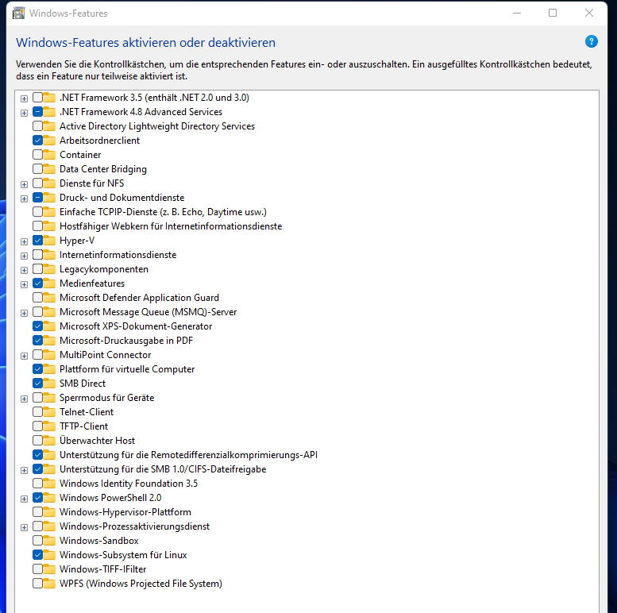The width and height of the screenshot is (617, 613).
Task: Check Active Directory Lightweight Directory Services
Action: click(38, 126)
